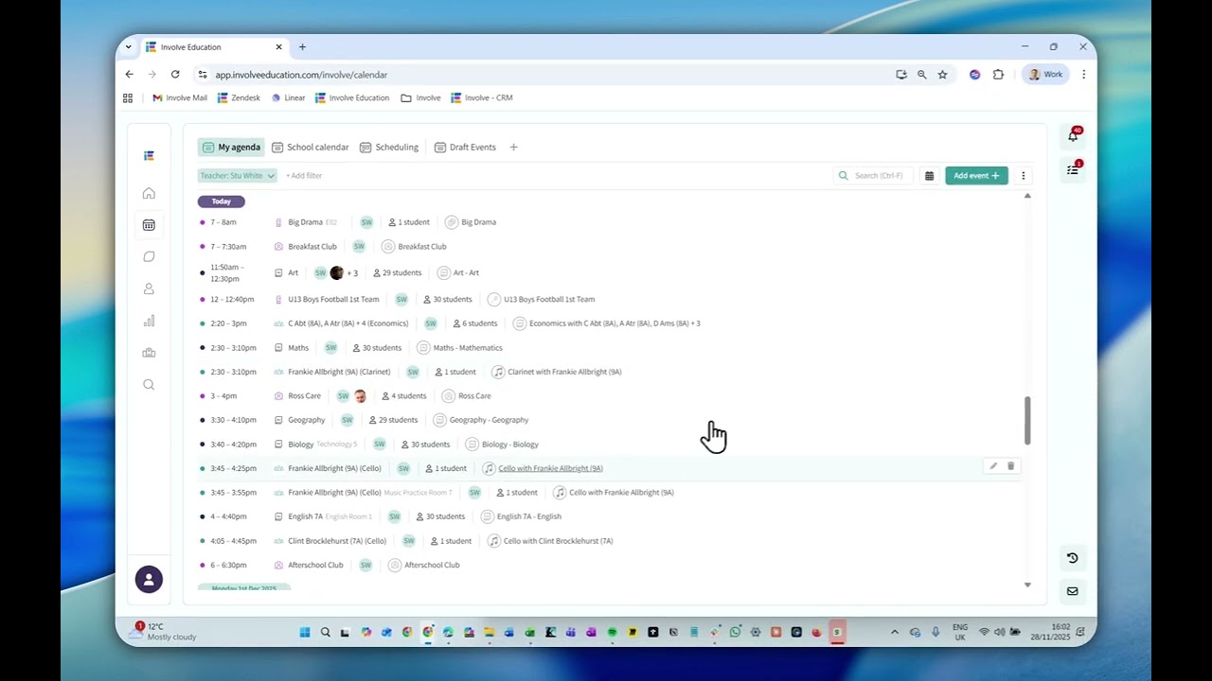Switch to My agenda tab
Viewport: 1212px width, 681px height.
231,148
